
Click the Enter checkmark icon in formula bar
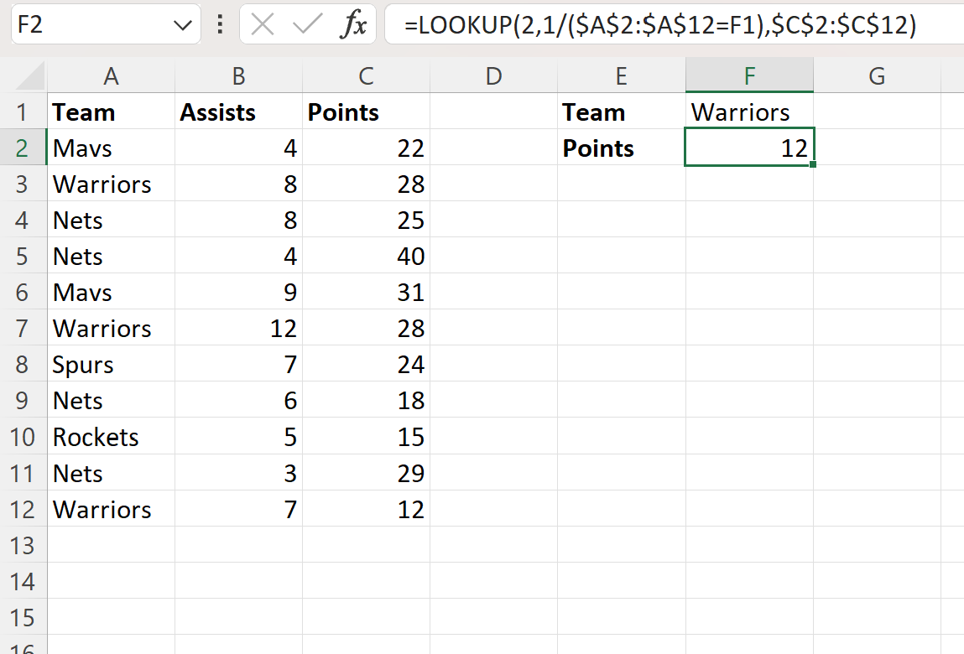pyautogui.click(x=307, y=26)
